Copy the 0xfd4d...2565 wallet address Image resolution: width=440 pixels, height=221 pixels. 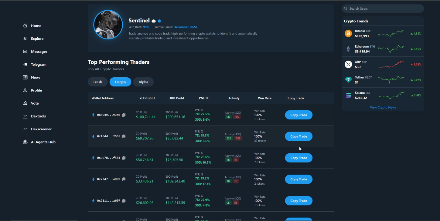[124, 136]
